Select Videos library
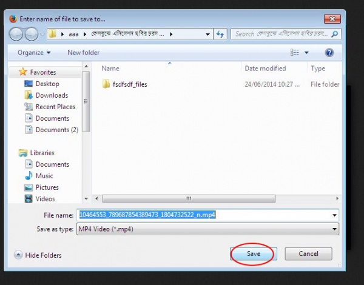The width and height of the screenshot is (364, 285). (45, 199)
